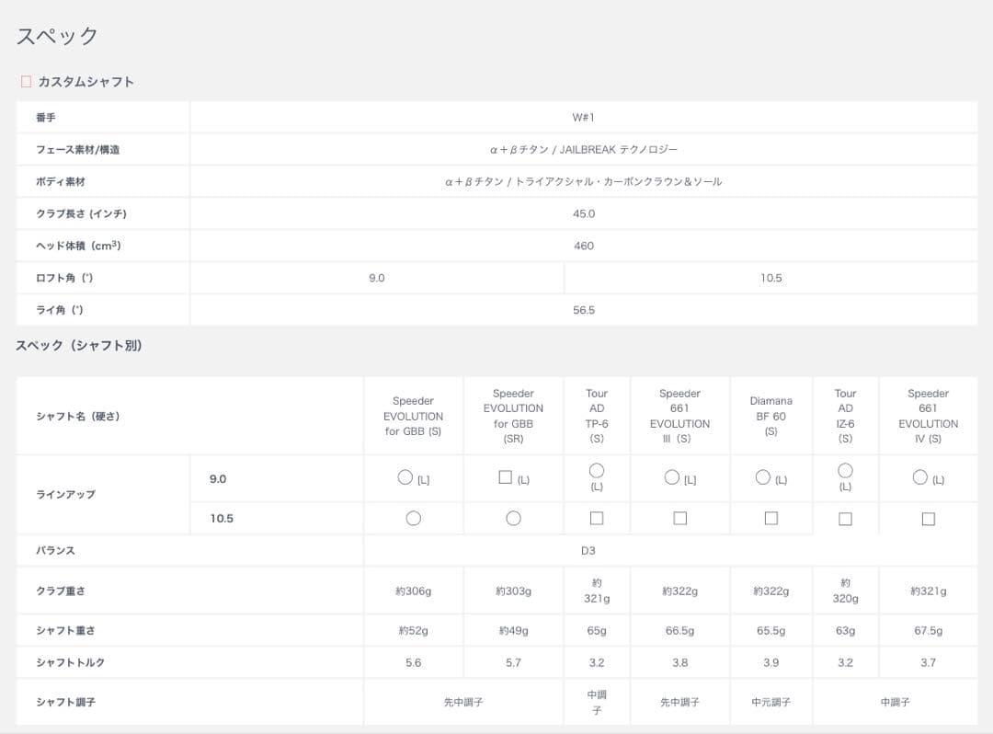Image resolution: width=993 pixels, height=734 pixels.
Task: Select the 10.5 label in the ラインアップ rows
Action: point(221,518)
